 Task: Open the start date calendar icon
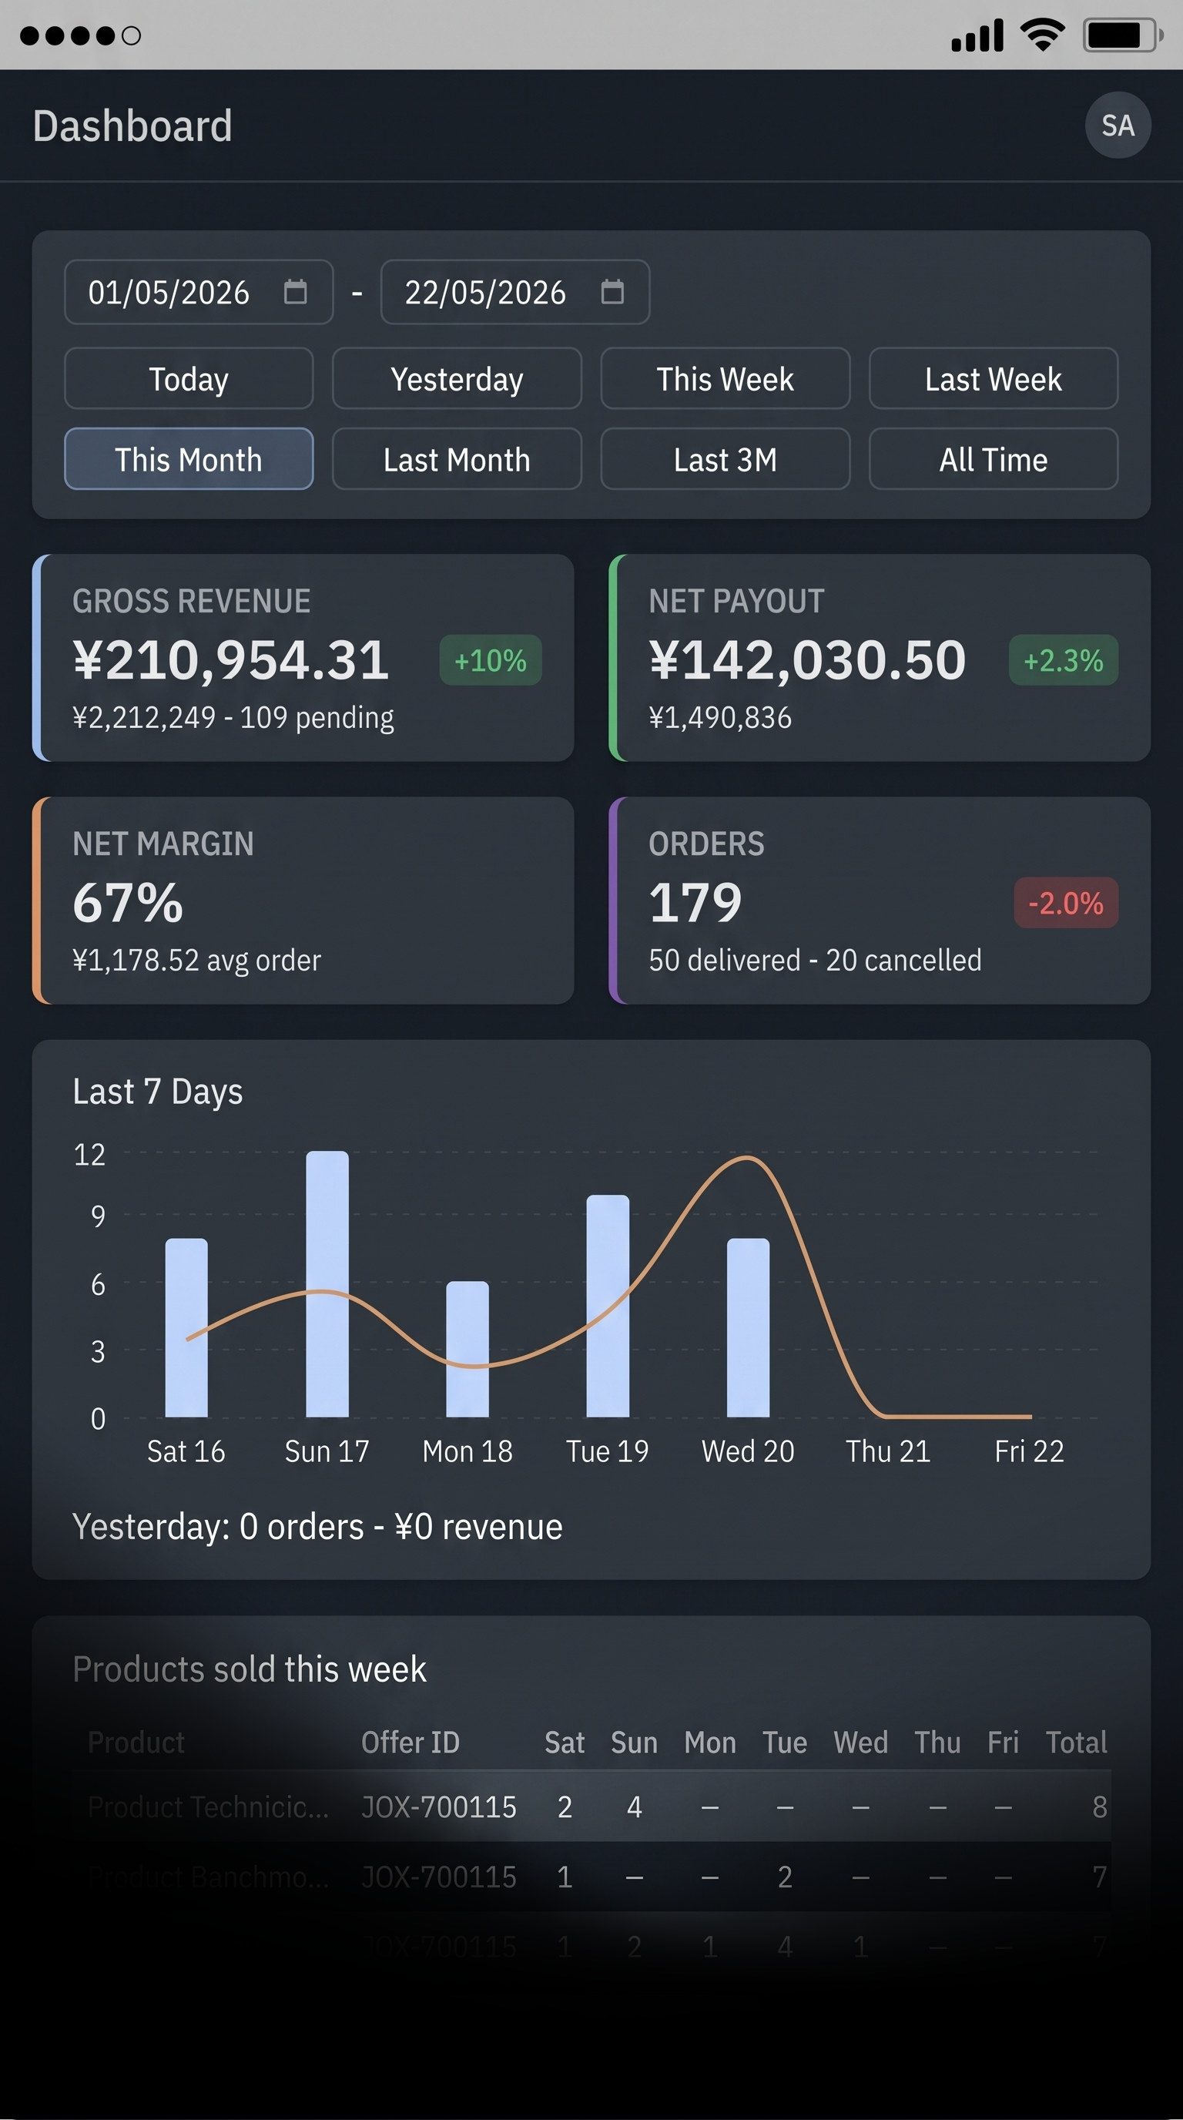[295, 291]
